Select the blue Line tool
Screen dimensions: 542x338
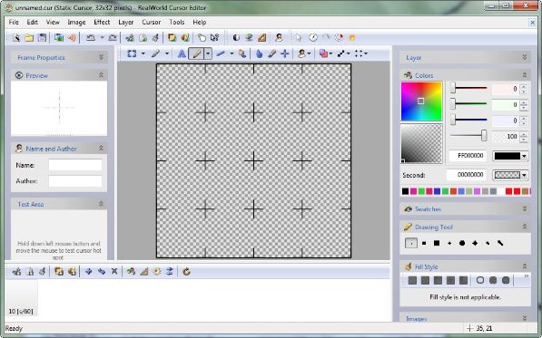point(221,53)
